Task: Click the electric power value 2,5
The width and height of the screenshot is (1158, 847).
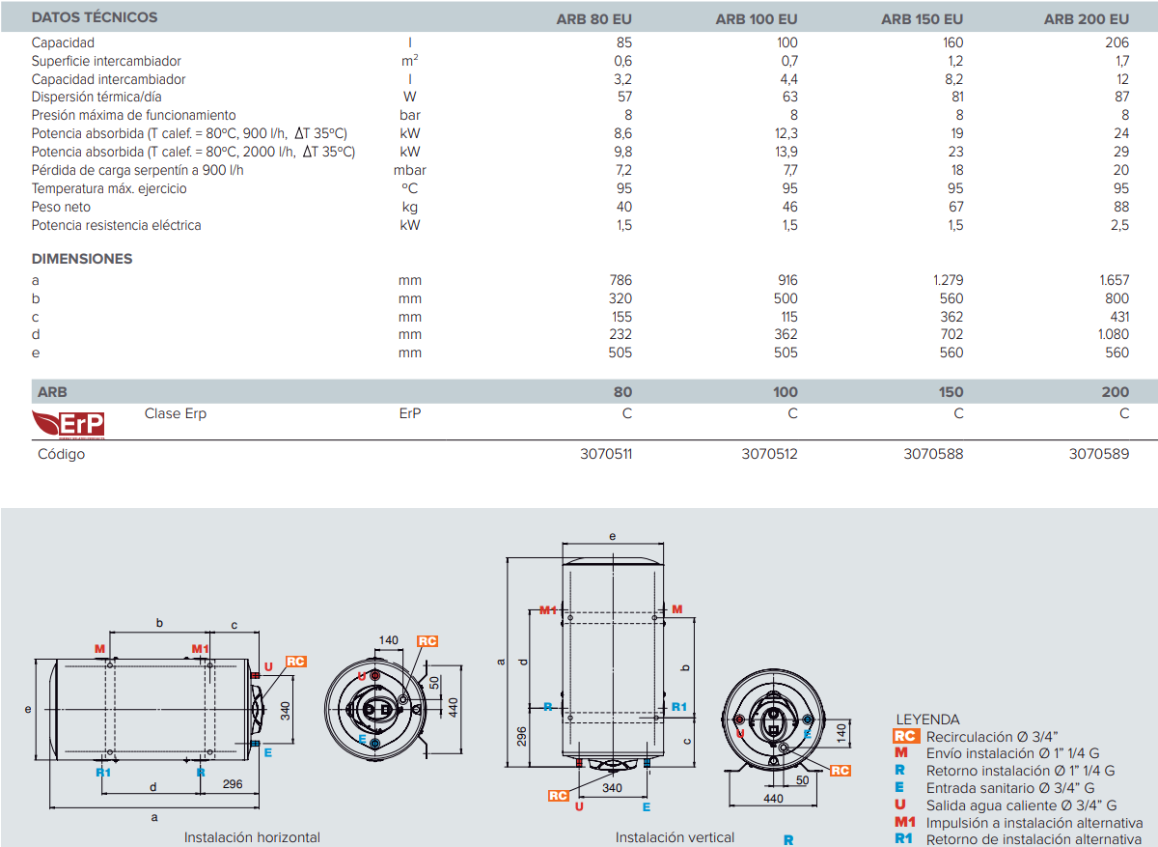Action: point(1119,225)
